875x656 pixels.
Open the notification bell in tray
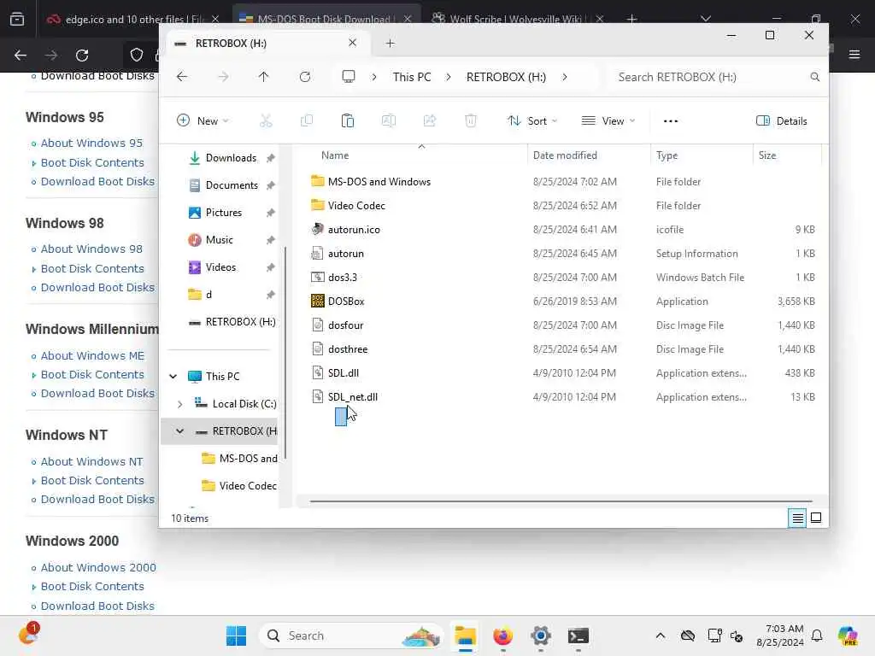pos(817,635)
